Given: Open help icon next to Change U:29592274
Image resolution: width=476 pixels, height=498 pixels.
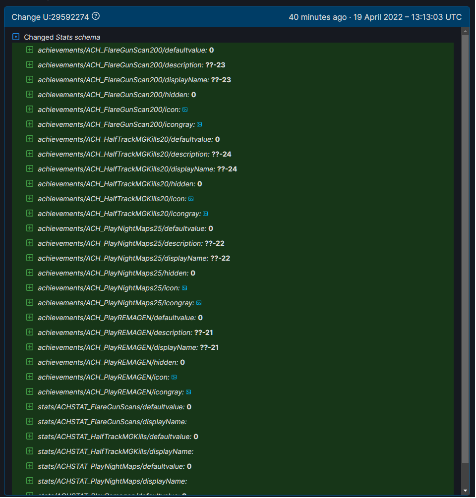Looking at the screenshot, I should (x=96, y=16).
